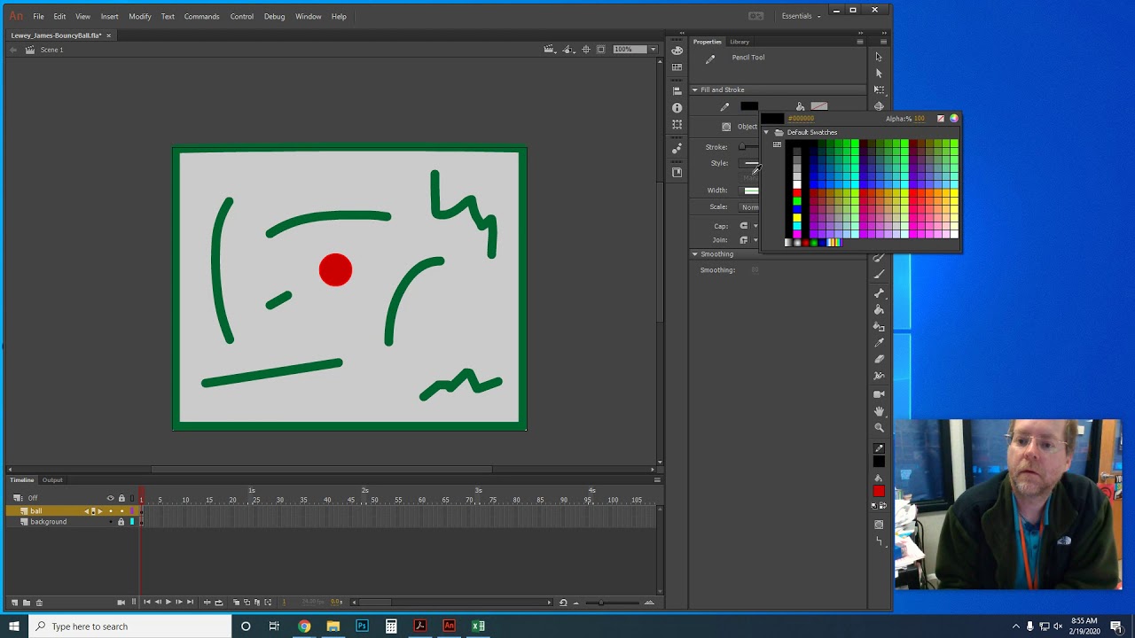Open the Color panel palette icon
This screenshot has height=638, width=1135.
pos(677,51)
